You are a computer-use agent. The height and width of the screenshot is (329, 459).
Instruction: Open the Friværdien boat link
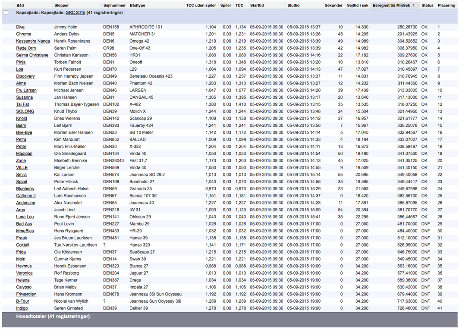point(26,294)
